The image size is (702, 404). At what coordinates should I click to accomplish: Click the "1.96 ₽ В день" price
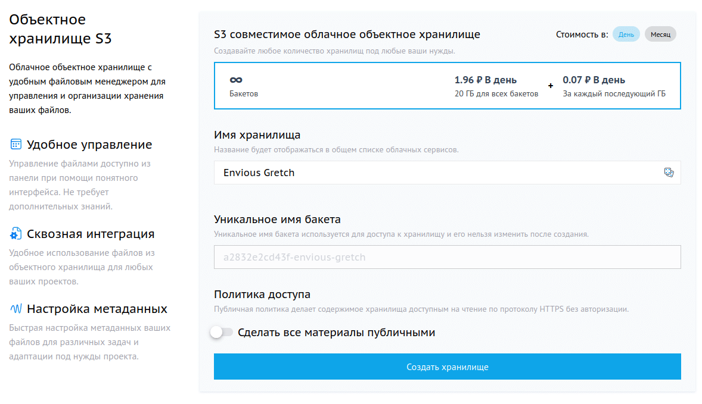point(485,80)
